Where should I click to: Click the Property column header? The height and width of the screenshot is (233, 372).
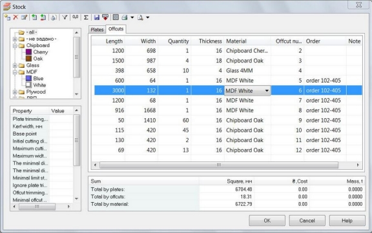30,111
